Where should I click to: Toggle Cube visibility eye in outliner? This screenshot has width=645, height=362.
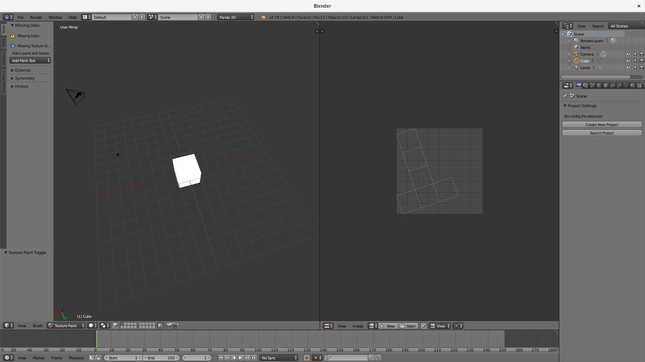(x=629, y=61)
